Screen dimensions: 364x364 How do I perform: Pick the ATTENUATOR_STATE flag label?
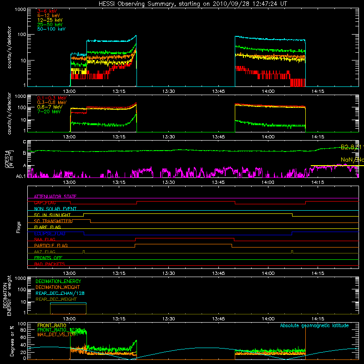(55, 197)
